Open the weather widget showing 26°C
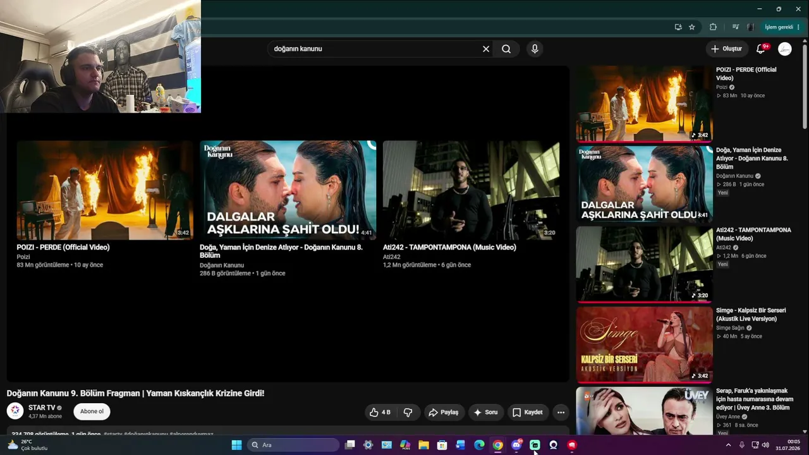The height and width of the screenshot is (455, 809). [27, 445]
